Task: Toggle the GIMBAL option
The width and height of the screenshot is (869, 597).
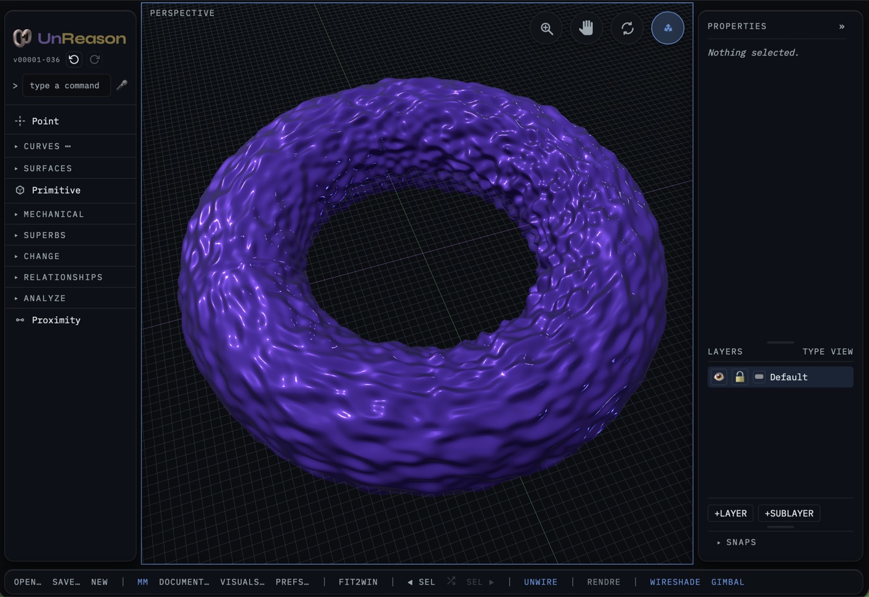Action: click(727, 582)
